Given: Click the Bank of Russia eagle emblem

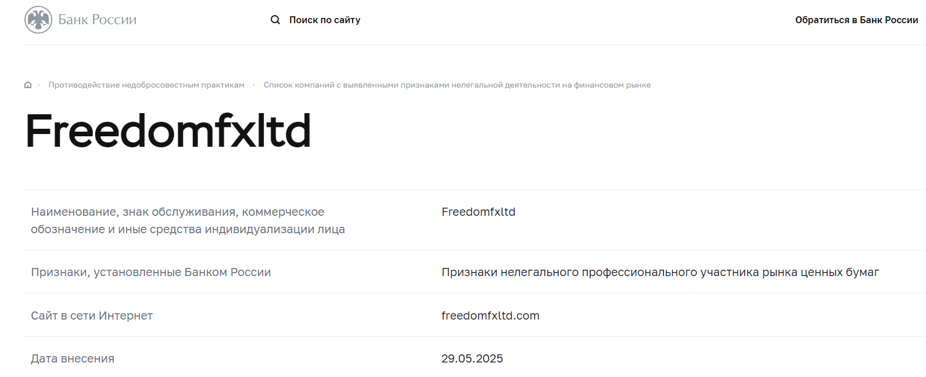Looking at the screenshot, I should click(x=38, y=20).
